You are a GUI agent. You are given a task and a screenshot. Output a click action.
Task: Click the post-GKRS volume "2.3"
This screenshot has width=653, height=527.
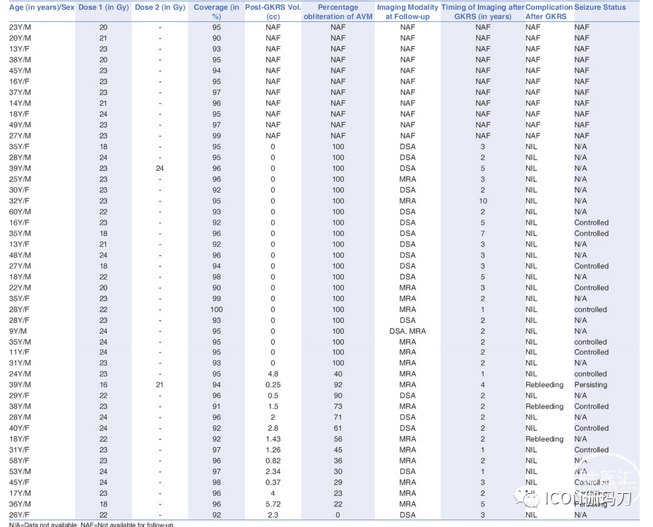point(272,515)
